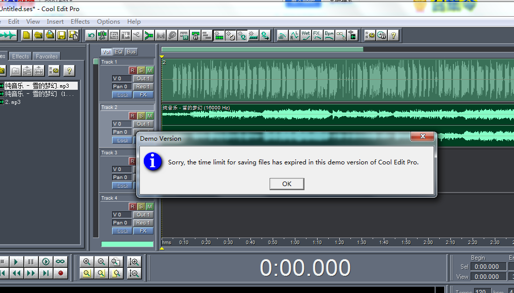Click the zoom out full page magnifier
The height and width of the screenshot is (293, 514).
coord(116,262)
